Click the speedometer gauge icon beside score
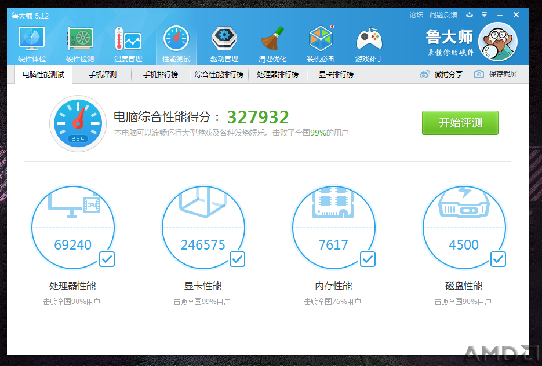Viewport: 542px width, 366px height. pos(78,123)
